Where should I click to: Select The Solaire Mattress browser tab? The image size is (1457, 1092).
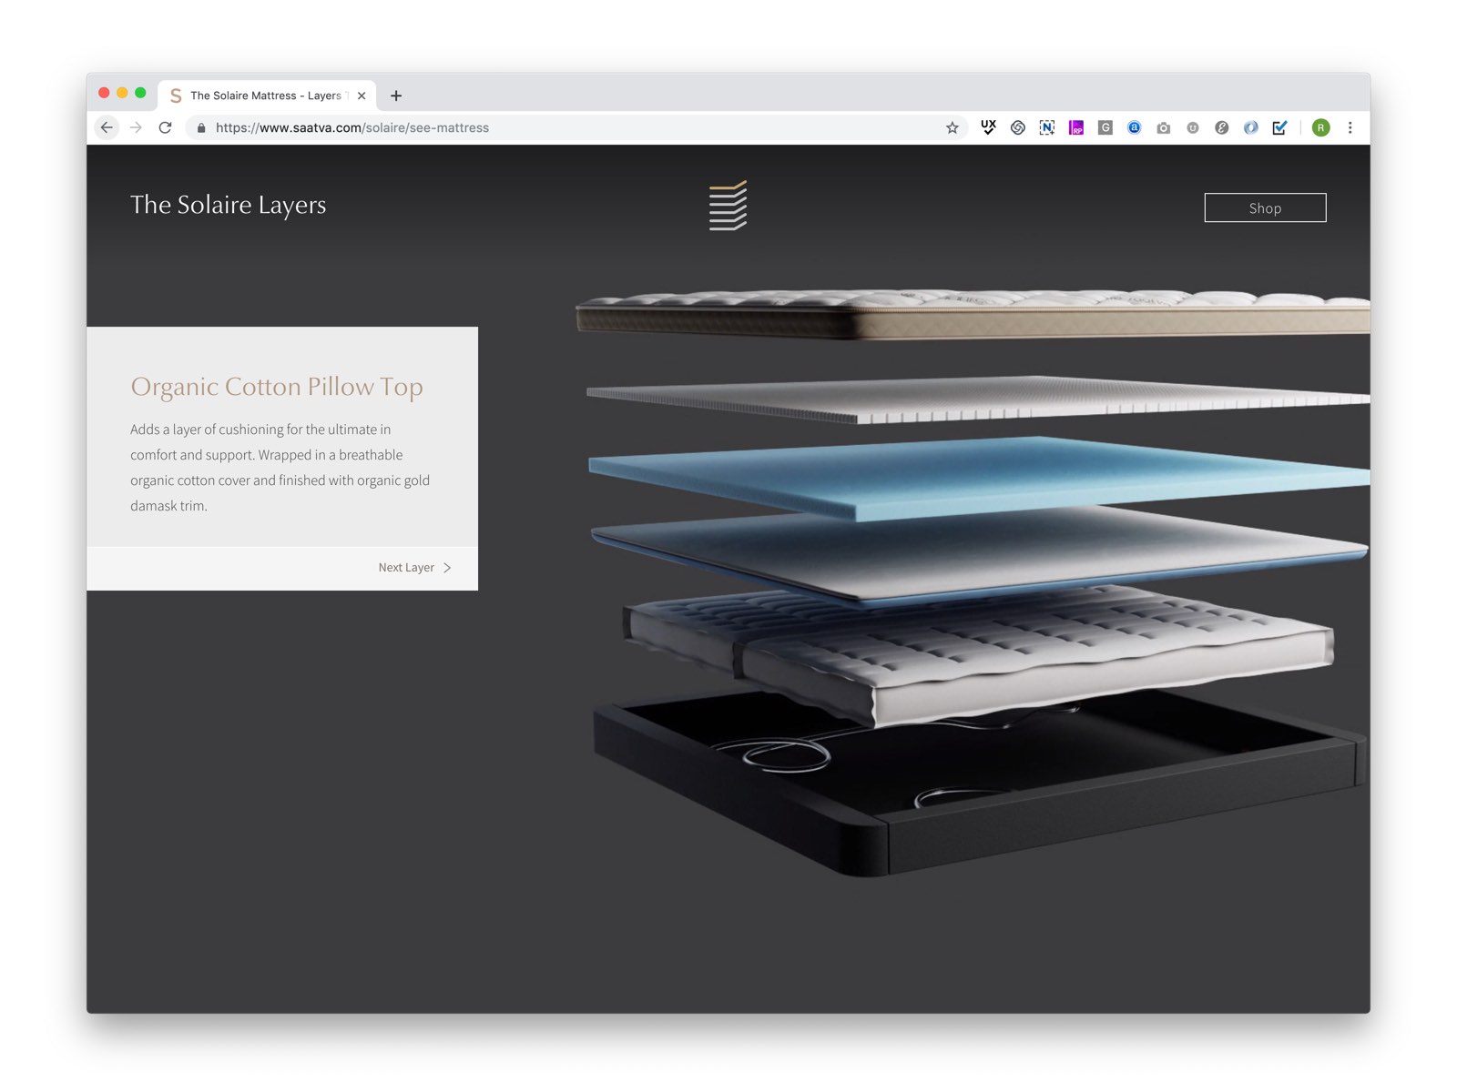click(x=260, y=96)
